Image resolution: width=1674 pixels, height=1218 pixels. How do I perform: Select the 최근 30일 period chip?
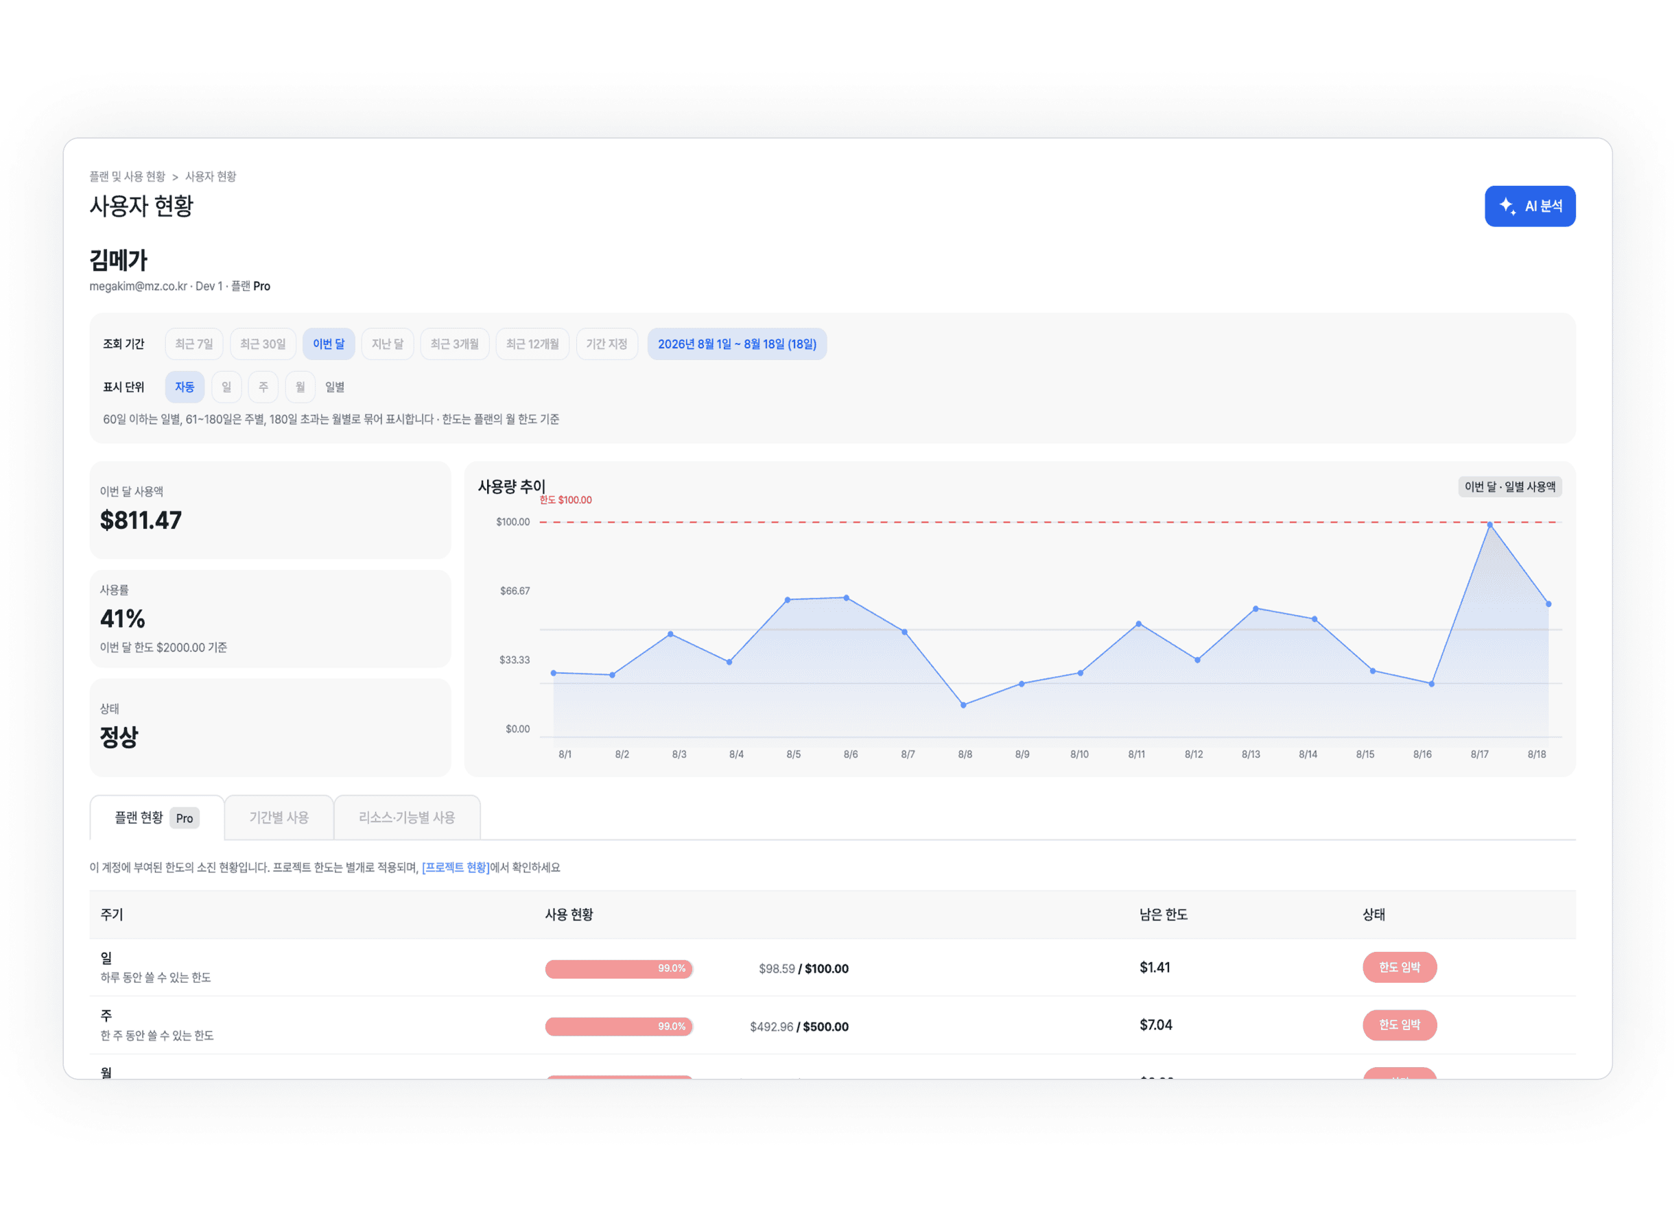[263, 344]
